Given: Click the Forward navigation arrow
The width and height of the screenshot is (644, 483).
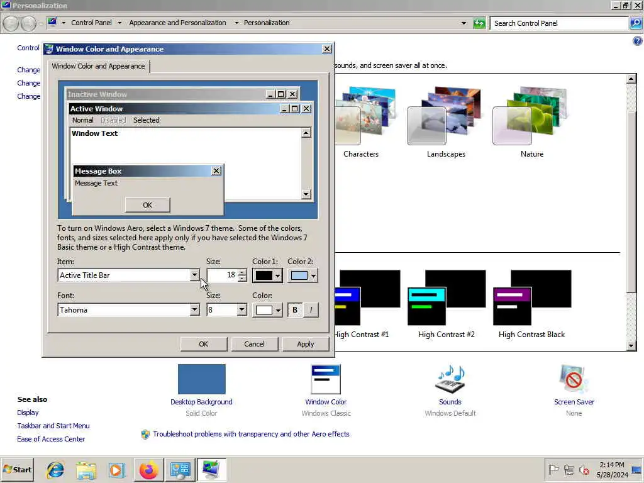Looking at the screenshot, I should coord(28,23).
